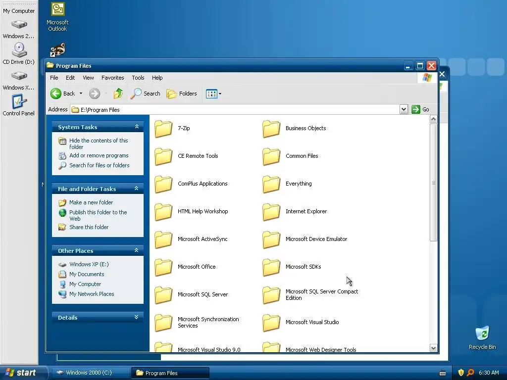This screenshot has height=380, width=507.
Task: Open the File menu
Action: pyautogui.click(x=54, y=78)
